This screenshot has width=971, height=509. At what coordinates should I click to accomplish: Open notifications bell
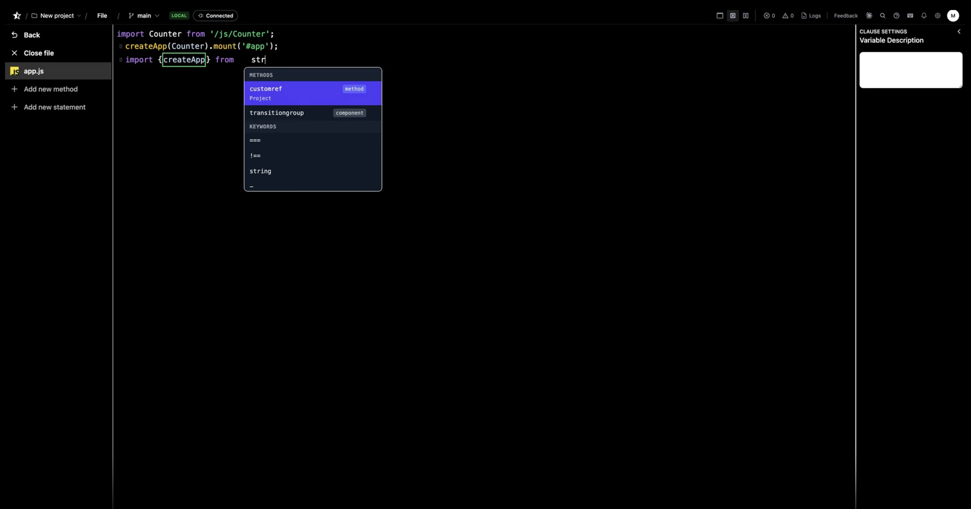[924, 16]
